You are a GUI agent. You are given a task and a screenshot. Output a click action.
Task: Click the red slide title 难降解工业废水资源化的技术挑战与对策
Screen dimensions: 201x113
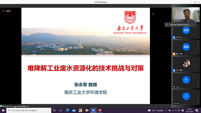pyautogui.click(x=86, y=68)
